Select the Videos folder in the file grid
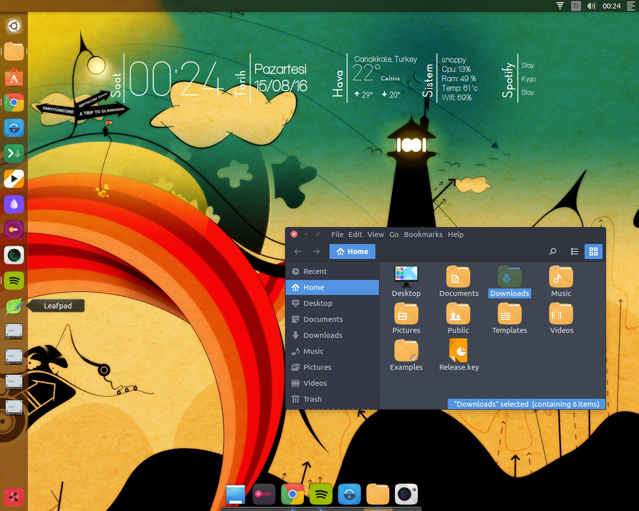 pyautogui.click(x=562, y=319)
